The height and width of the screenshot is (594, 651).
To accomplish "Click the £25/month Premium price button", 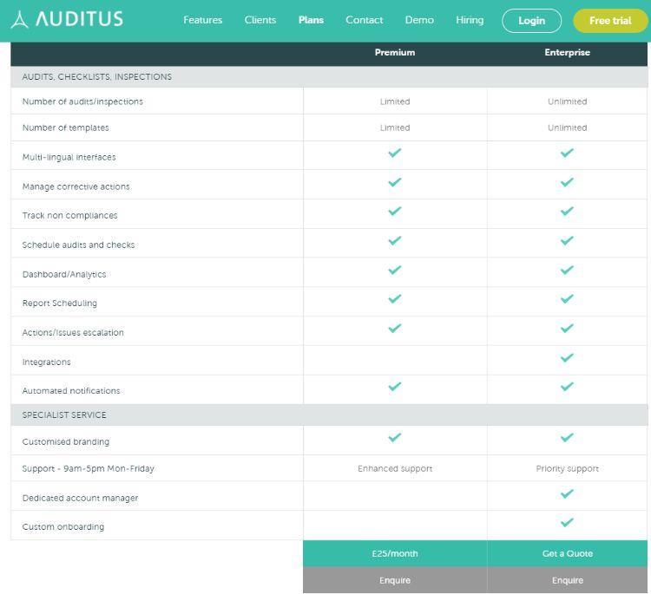I will (395, 553).
